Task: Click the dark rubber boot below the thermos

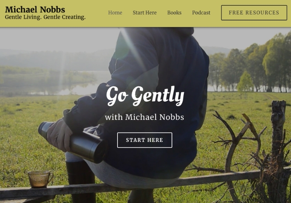Action: click(81, 182)
